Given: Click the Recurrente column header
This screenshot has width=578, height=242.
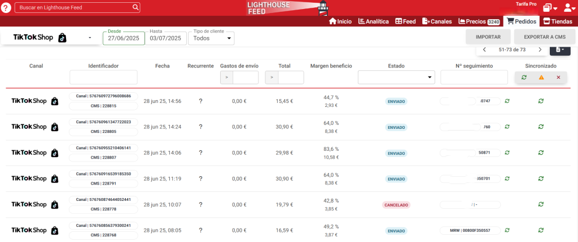Looking at the screenshot, I should tap(200, 66).
